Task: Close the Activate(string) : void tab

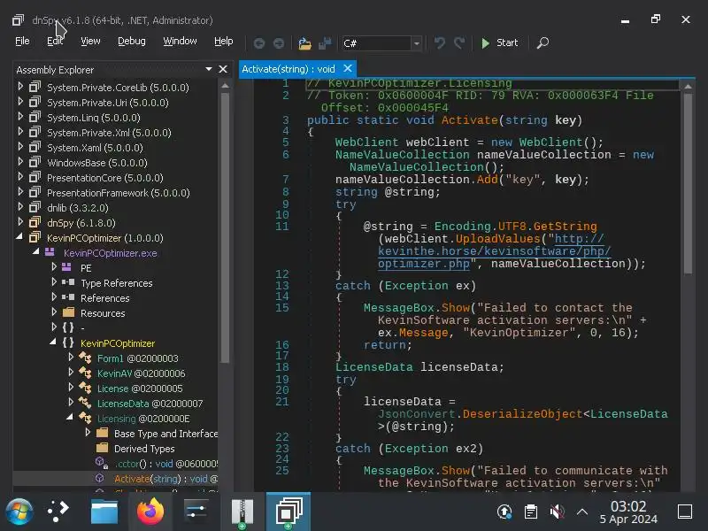Action: tap(348, 68)
